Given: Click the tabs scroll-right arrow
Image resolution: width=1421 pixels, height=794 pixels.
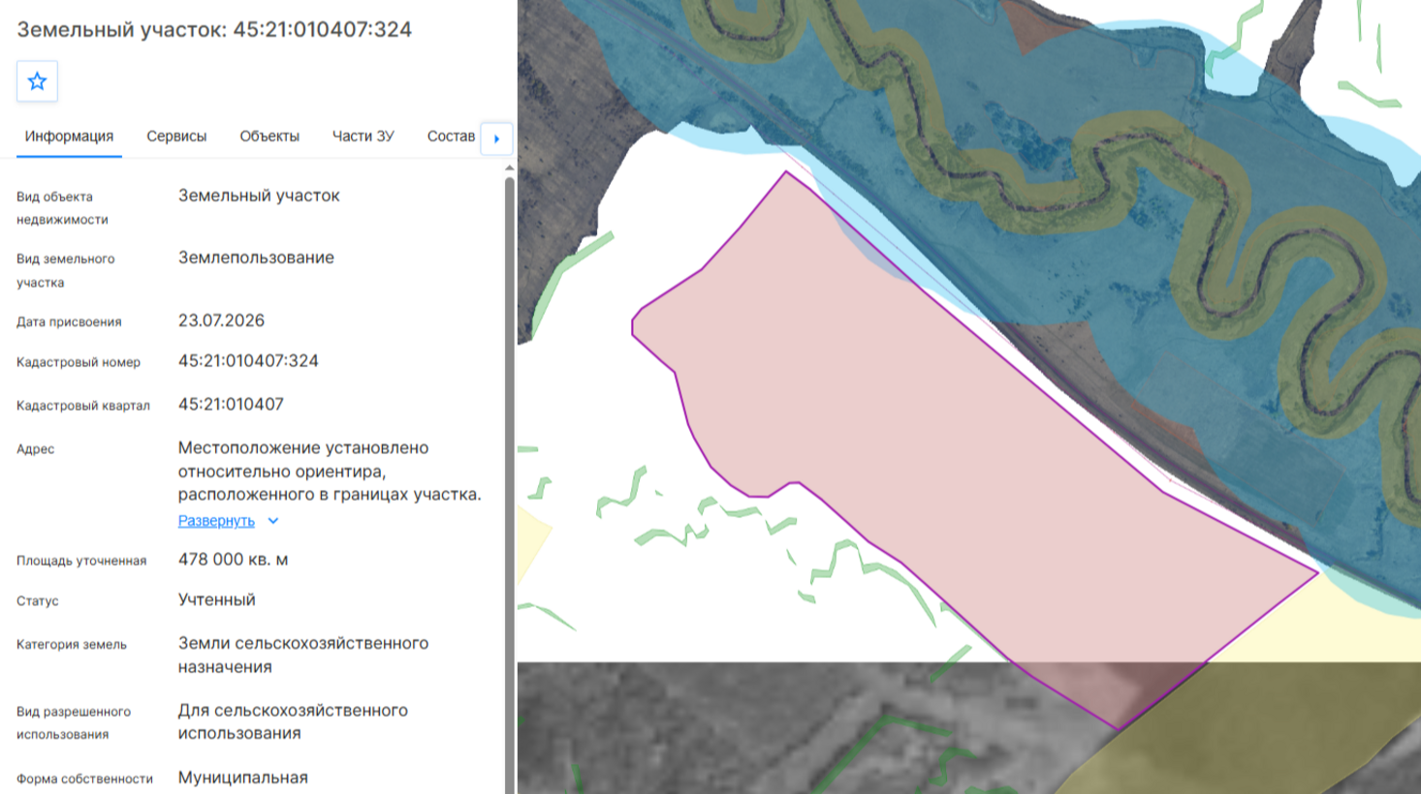Looking at the screenshot, I should (x=496, y=138).
